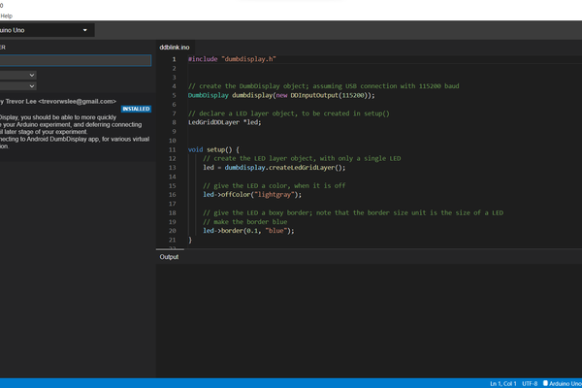
Task: Click the board icon beside Arduino Uno in status bar
Action: [x=545, y=383]
